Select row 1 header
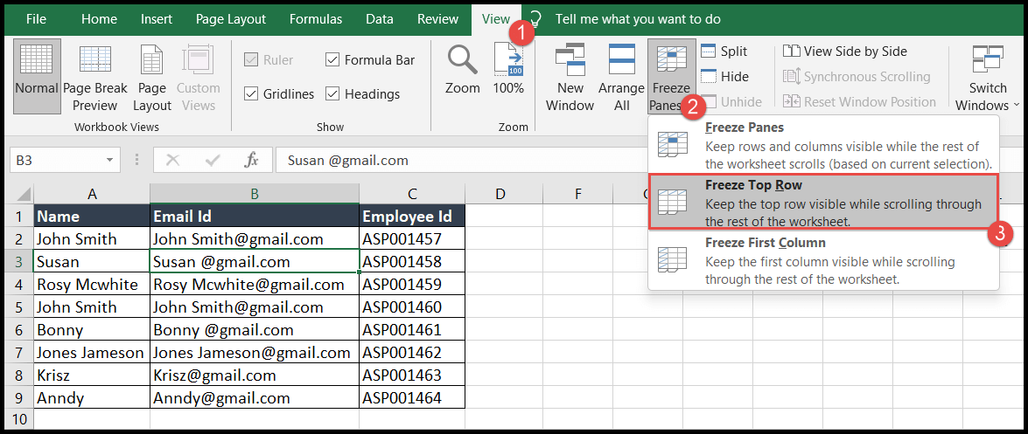This screenshot has width=1028, height=434. tap(18, 216)
